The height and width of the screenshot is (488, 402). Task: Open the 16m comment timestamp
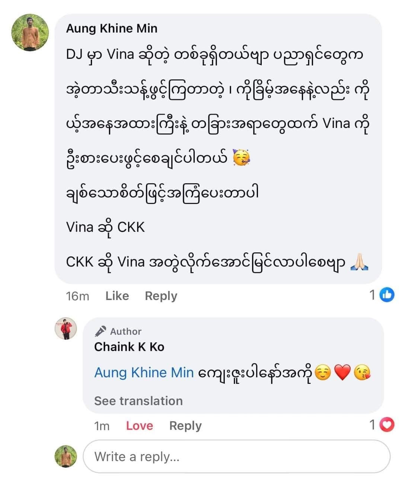[77, 296]
